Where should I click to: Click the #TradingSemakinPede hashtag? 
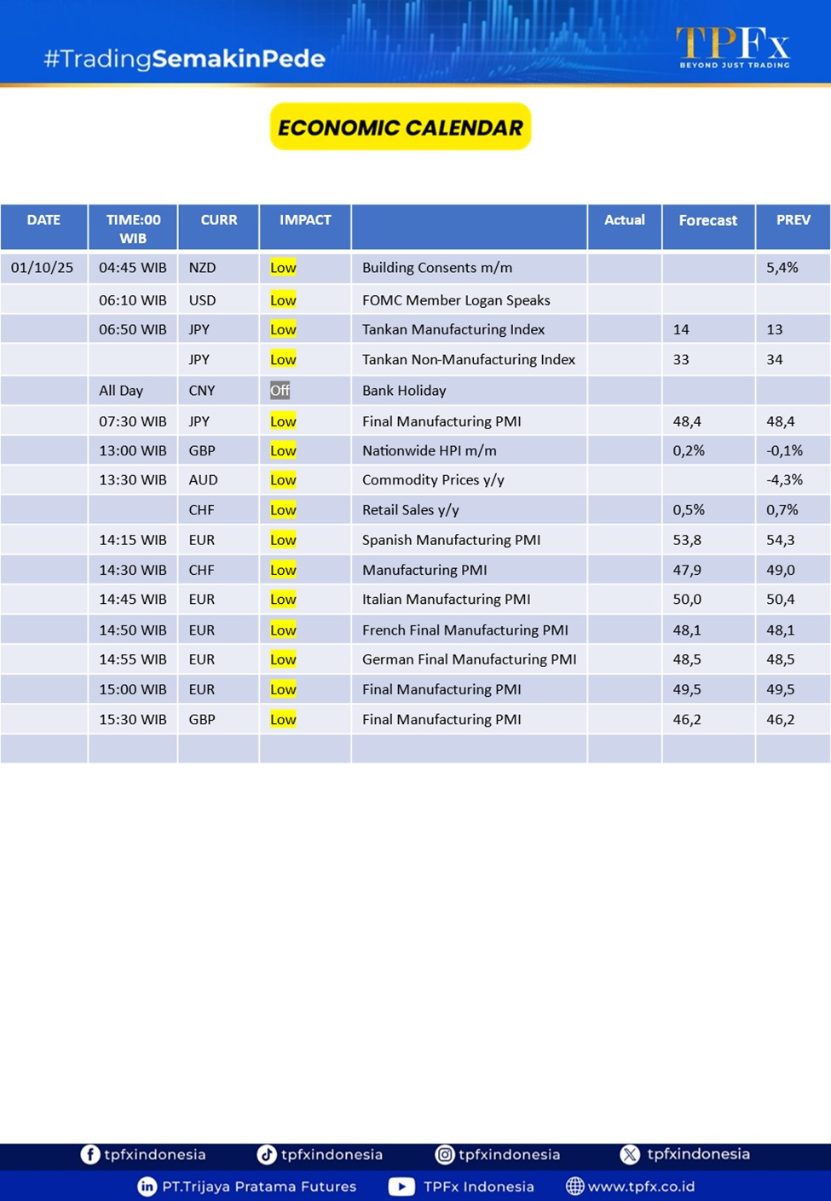[184, 59]
